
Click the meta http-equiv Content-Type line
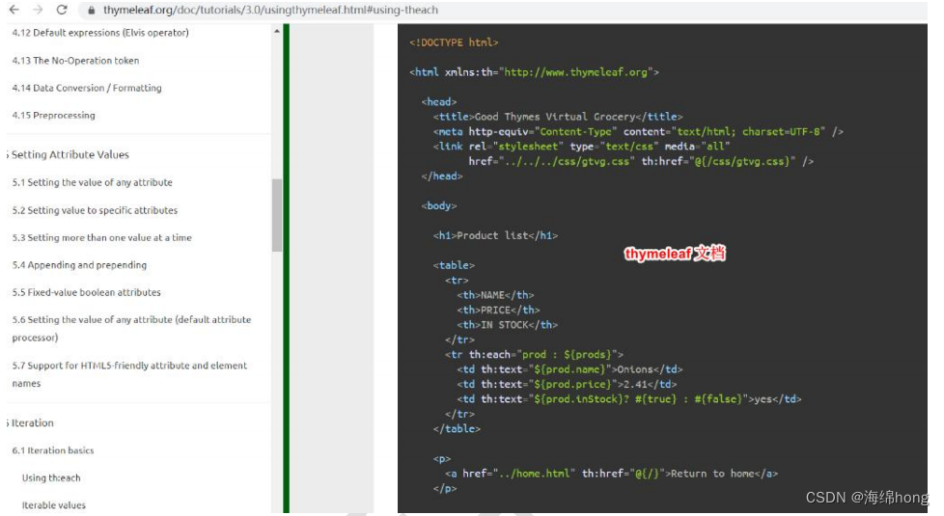click(638, 131)
